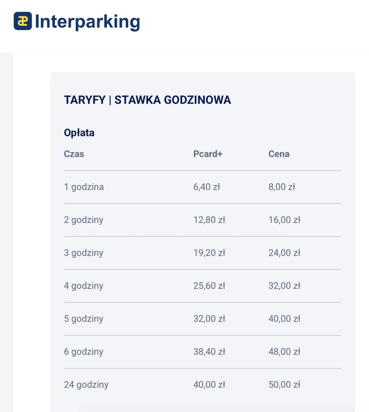Open the Interparking home link text
The height and width of the screenshot is (412, 369).
tap(87, 22)
